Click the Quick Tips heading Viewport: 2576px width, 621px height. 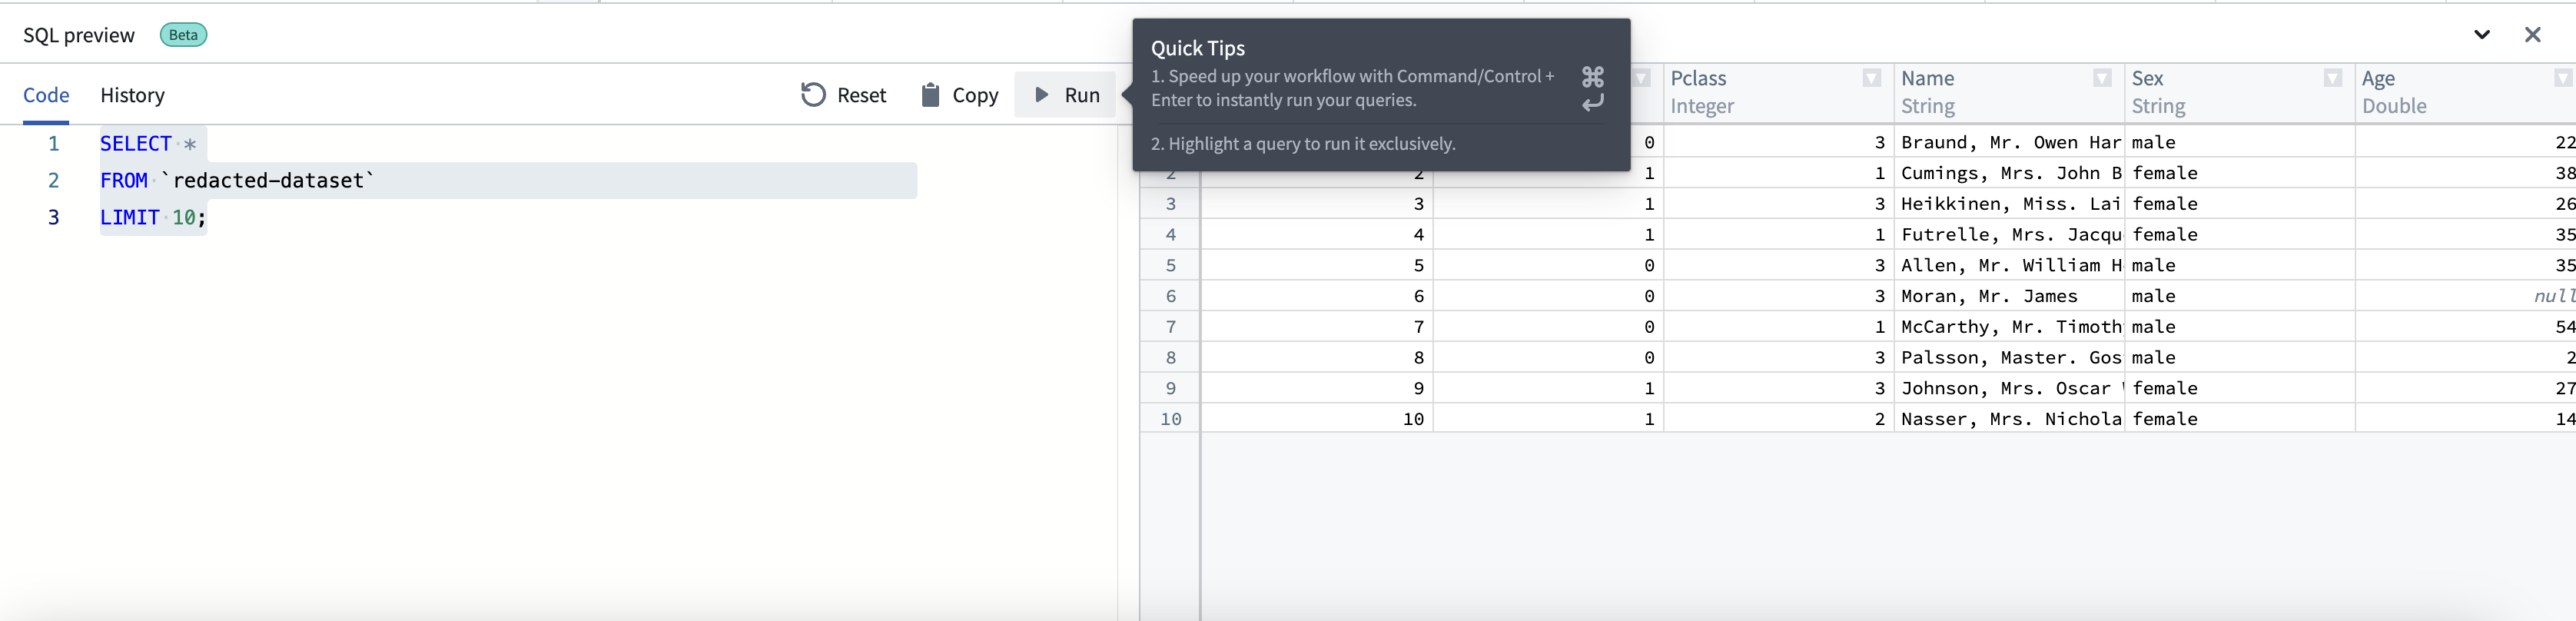point(1198,48)
